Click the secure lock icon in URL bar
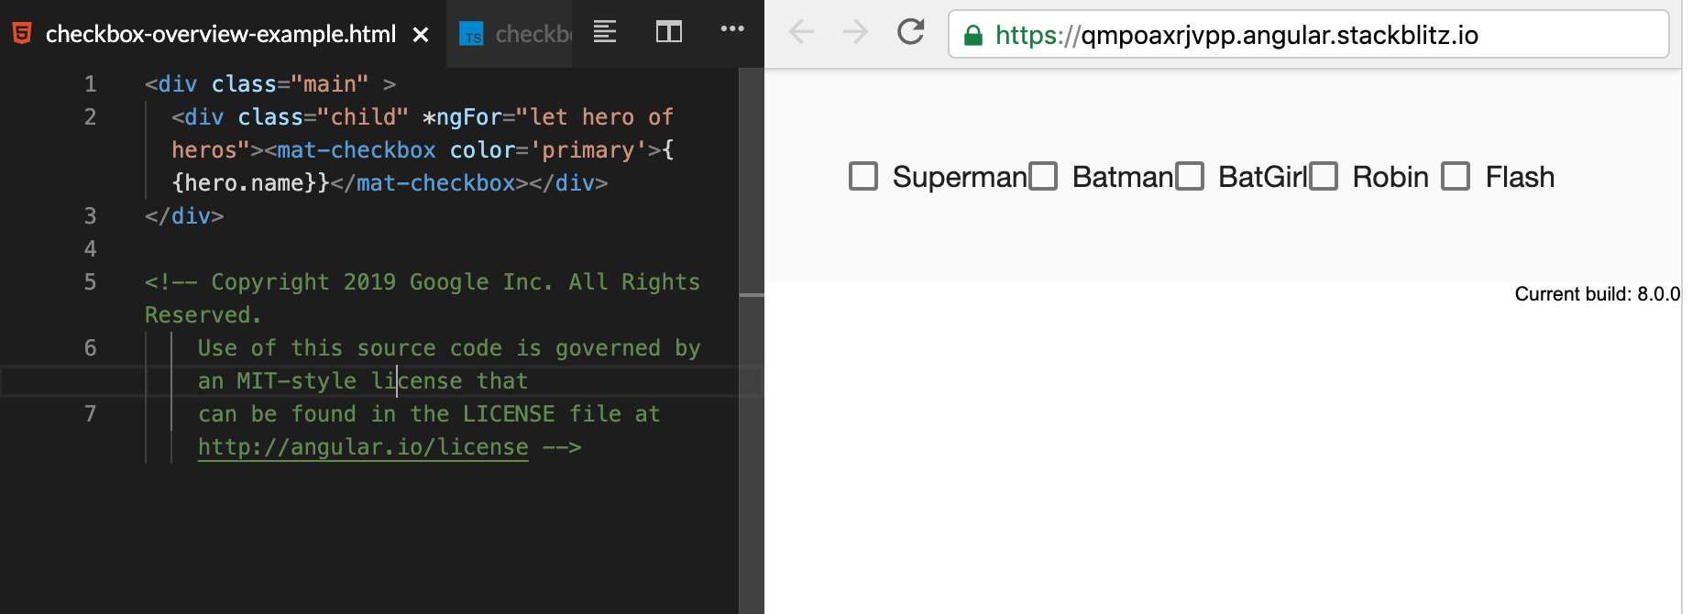 tap(973, 35)
